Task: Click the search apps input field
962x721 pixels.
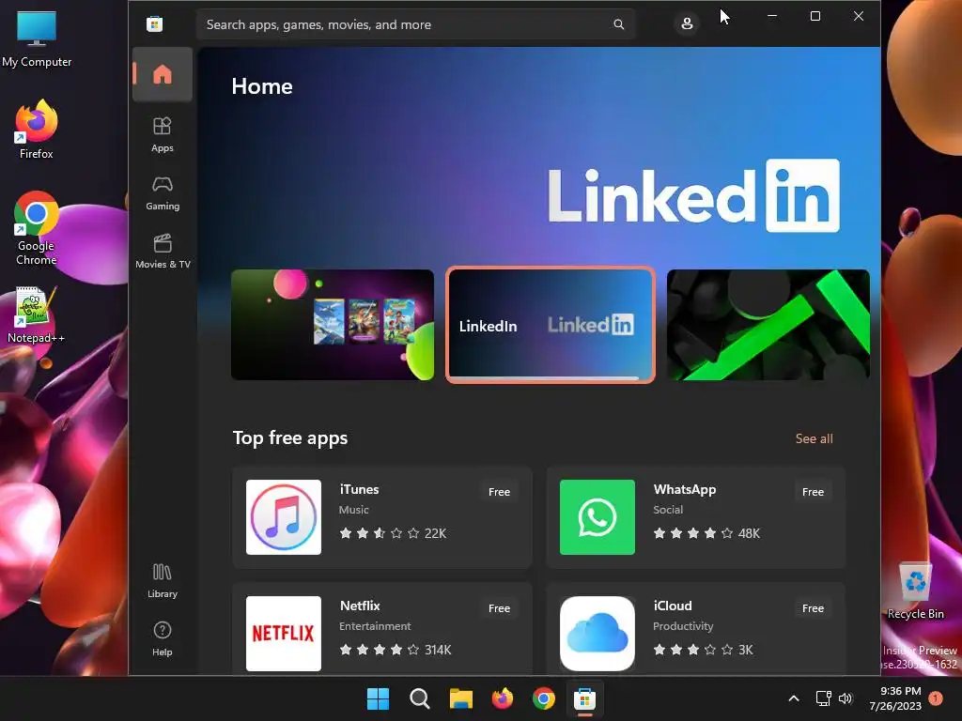Action: (415, 24)
